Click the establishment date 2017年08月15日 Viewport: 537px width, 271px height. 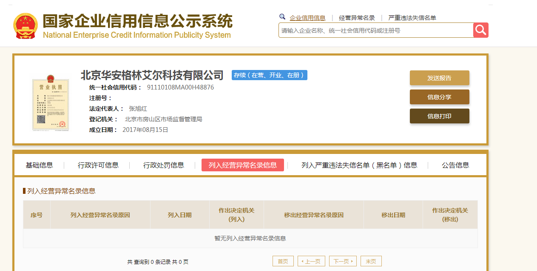click(x=145, y=130)
